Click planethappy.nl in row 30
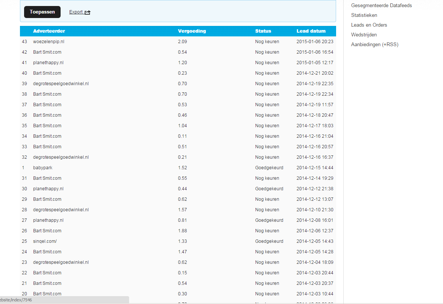The width and height of the screenshot is (443, 304). (48, 189)
